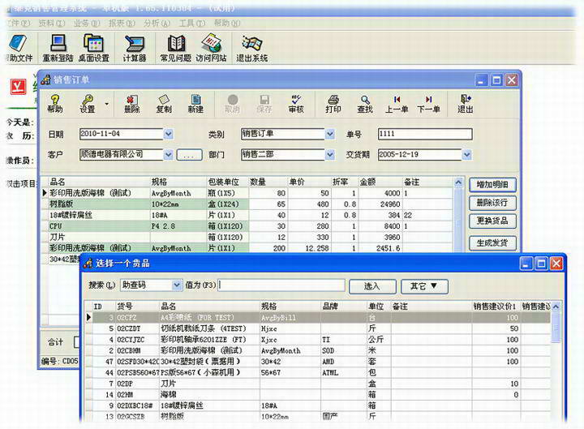The width and height of the screenshot is (584, 429).
Task: Go to previous order with 上一单
Action: click(397, 104)
